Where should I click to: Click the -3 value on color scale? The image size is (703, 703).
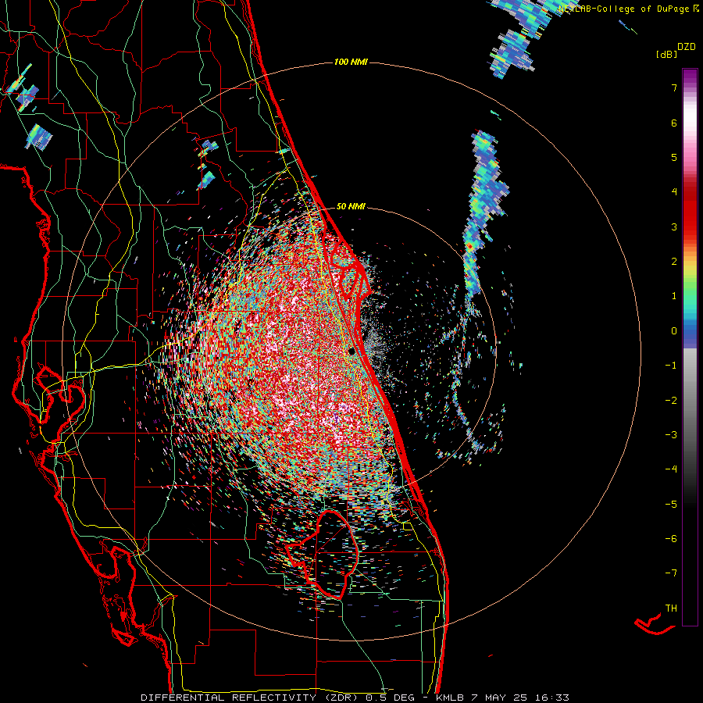pyautogui.click(x=671, y=435)
